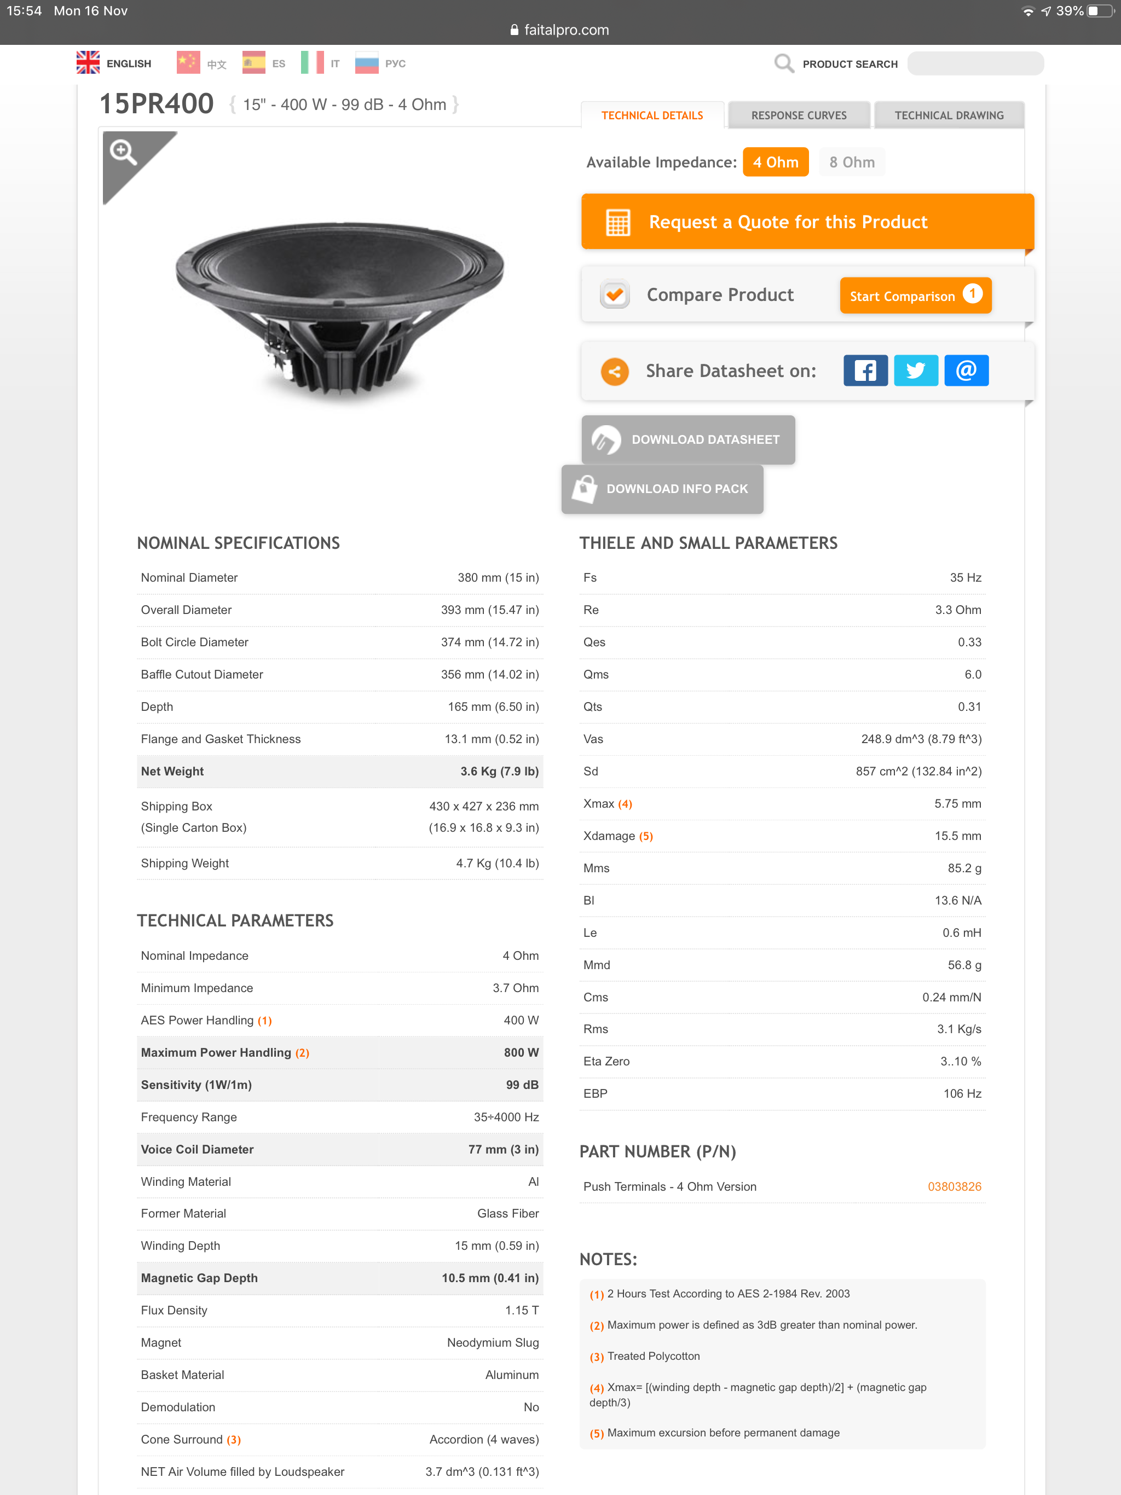The height and width of the screenshot is (1495, 1121).
Task: Click Download Datasheet button
Action: click(688, 440)
